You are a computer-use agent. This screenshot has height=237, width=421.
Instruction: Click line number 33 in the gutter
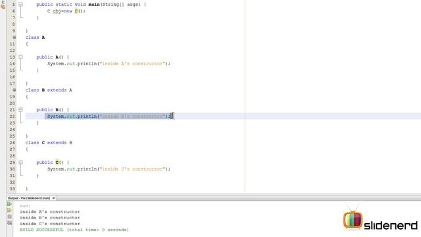click(12, 189)
